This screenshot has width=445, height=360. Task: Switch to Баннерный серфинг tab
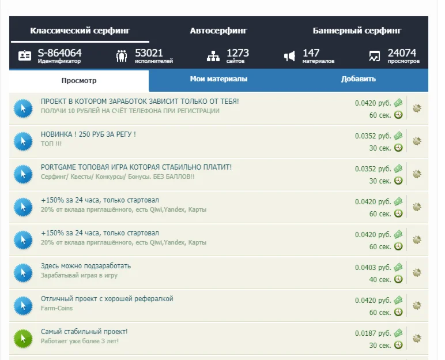point(357,31)
